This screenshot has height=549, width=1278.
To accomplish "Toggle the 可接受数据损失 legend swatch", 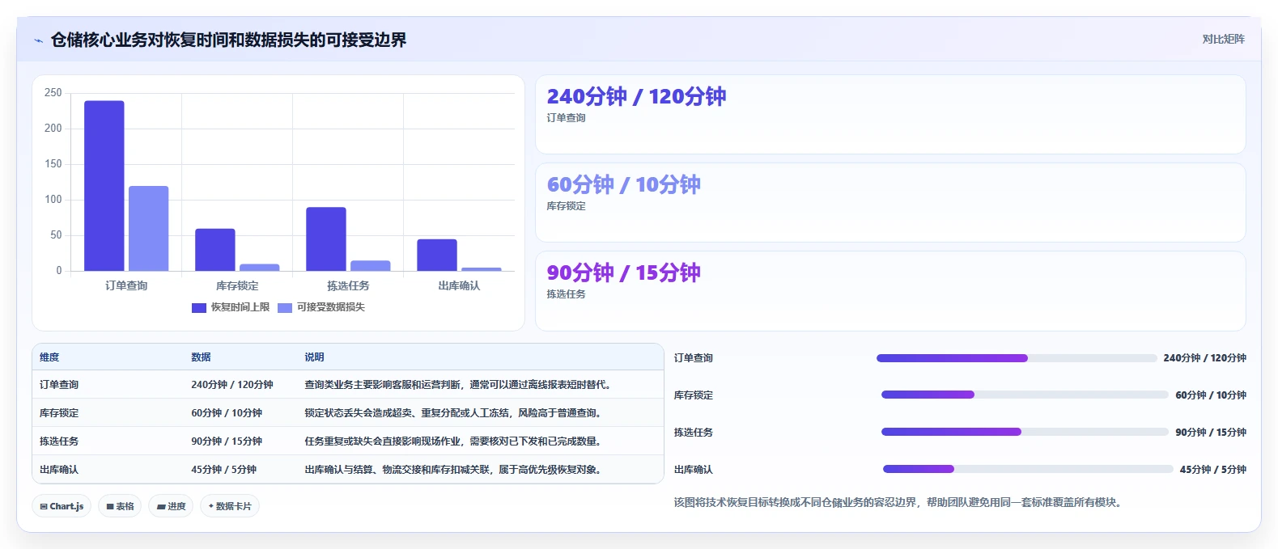I will coord(285,307).
